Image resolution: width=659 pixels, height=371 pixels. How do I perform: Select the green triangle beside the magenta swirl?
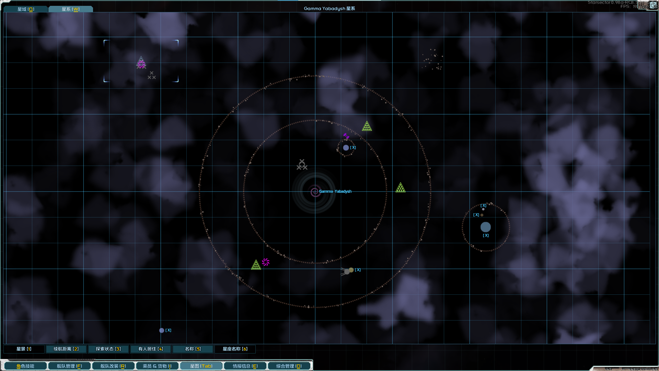click(x=256, y=265)
